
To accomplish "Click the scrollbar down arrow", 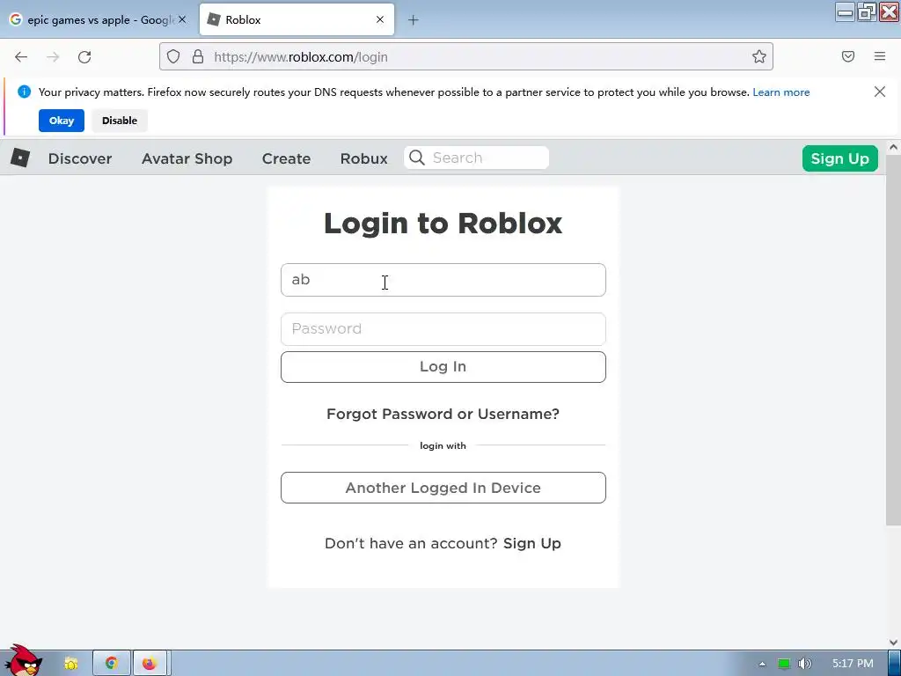I will click(x=893, y=643).
